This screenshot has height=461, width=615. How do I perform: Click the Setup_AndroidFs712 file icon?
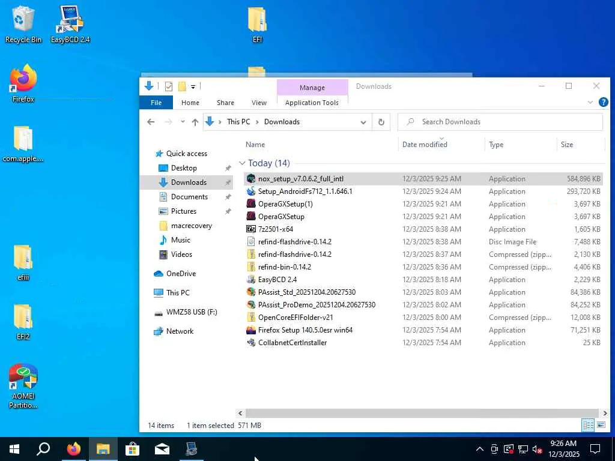[251, 191]
